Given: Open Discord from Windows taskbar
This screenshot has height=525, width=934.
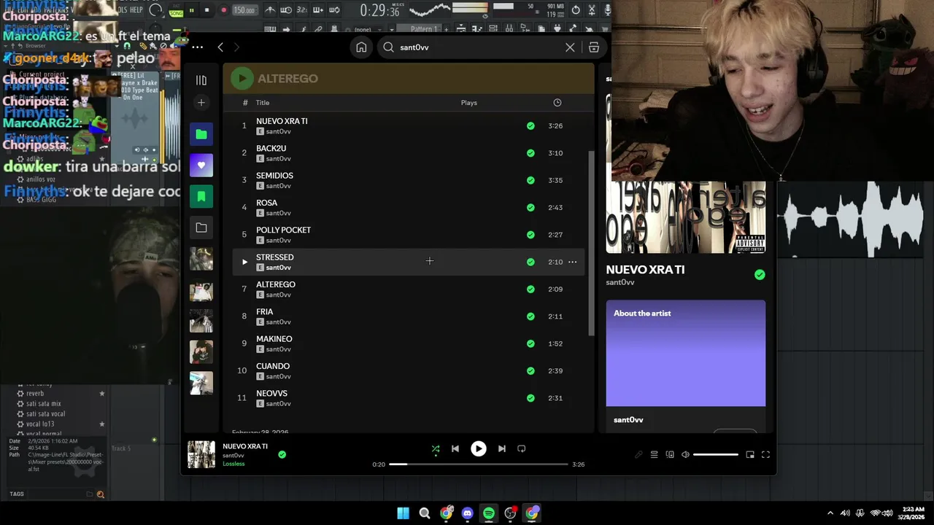Looking at the screenshot, I should click(x=468, y=513).
